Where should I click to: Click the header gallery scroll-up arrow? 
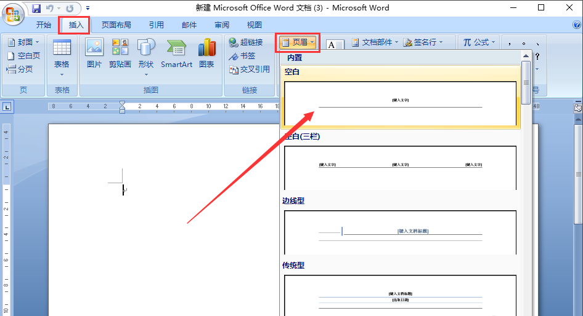[526, 55]
